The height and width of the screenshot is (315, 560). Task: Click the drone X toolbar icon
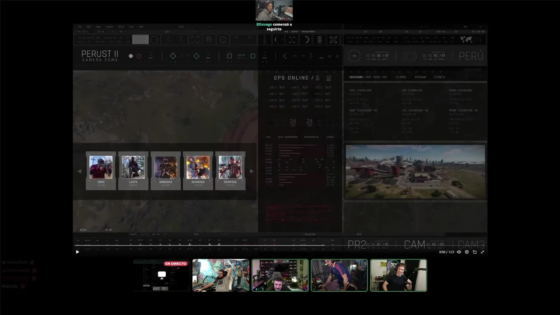click(333, 40)
